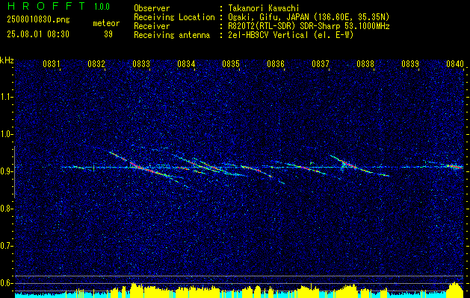Click the Receiving antenna label
Image resolution: width=470 pixels, height=298 pixels.
pyautogui.click(x=172, y=35)
